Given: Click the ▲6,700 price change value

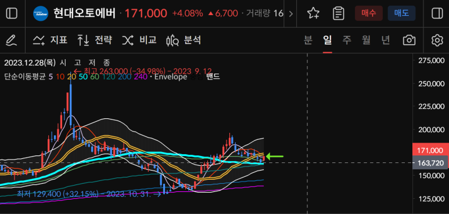Looking at the screenshot, I should coord(223,13).
